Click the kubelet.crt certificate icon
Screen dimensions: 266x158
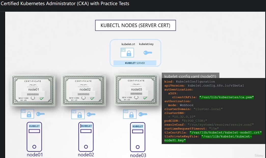point(127,52)
